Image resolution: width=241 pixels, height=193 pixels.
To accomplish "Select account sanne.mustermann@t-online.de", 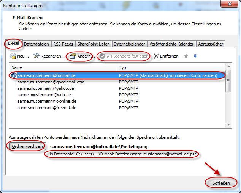I will (x=117, y=101).
